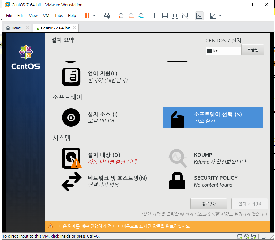
Task: Revert VM to previous snapshot
Action: click(131, 16)
